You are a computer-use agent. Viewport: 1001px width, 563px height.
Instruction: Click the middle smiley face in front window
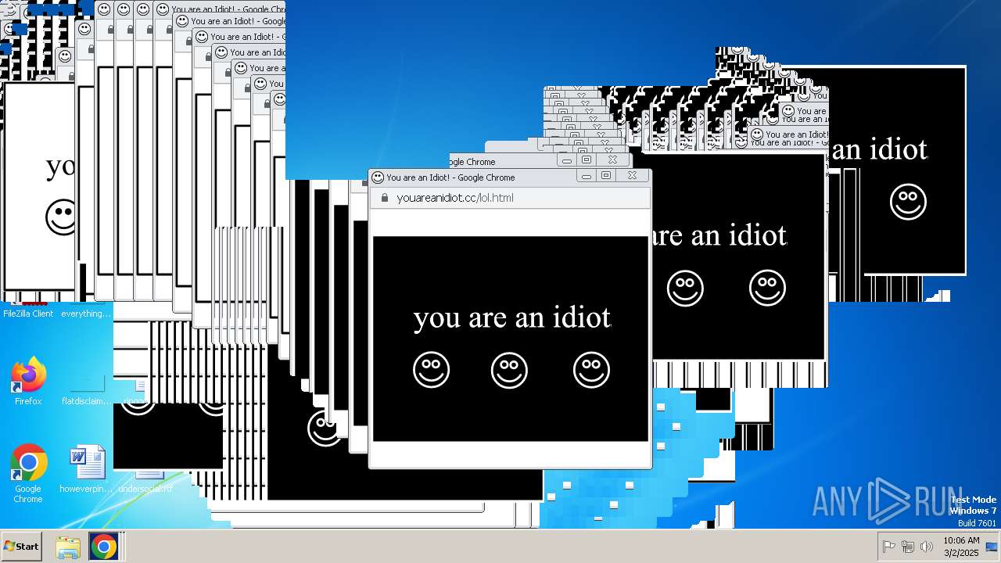509,370
